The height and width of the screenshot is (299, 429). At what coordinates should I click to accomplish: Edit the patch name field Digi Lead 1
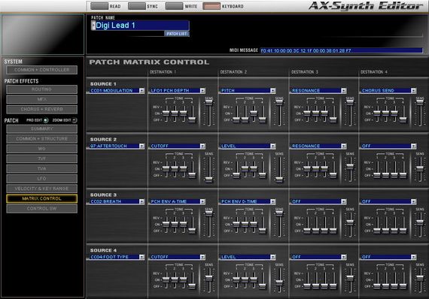point(140,26)
